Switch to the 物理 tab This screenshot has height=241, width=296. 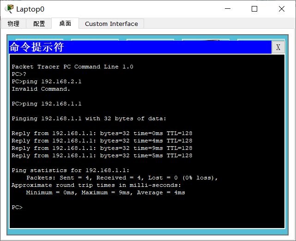click(13, 24)
